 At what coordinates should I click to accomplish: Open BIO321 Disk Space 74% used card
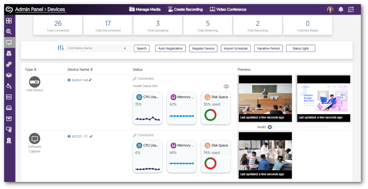(216, 156)
